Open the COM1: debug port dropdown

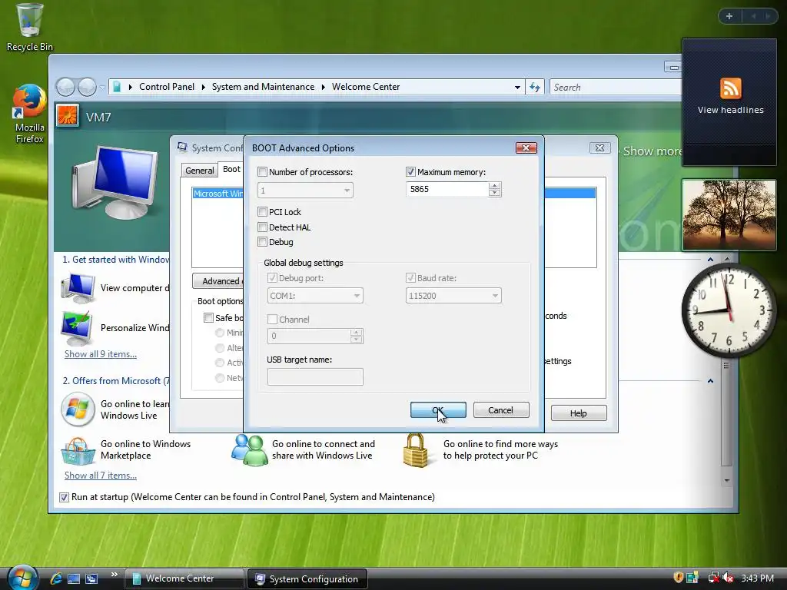[315, 296]
